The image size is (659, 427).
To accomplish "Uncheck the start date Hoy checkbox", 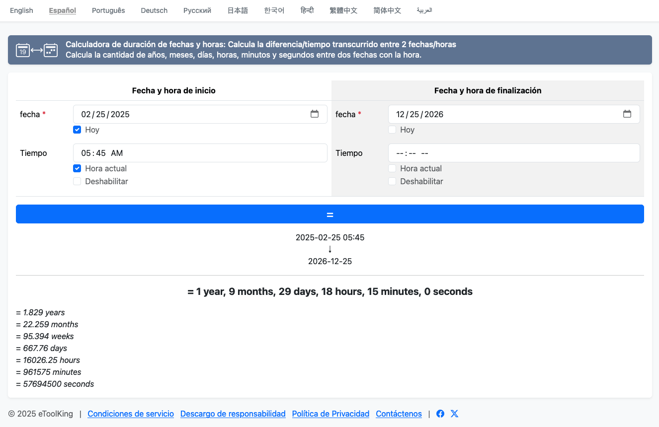I will click(77, 130).
